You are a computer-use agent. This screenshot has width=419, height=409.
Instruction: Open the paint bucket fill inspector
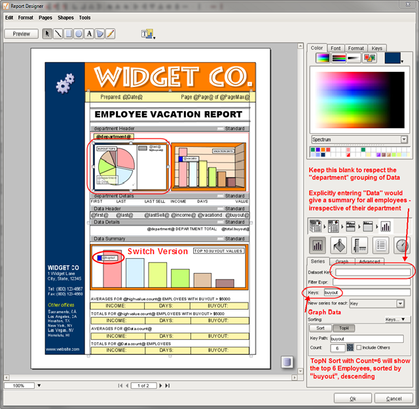tap(338, 245)
